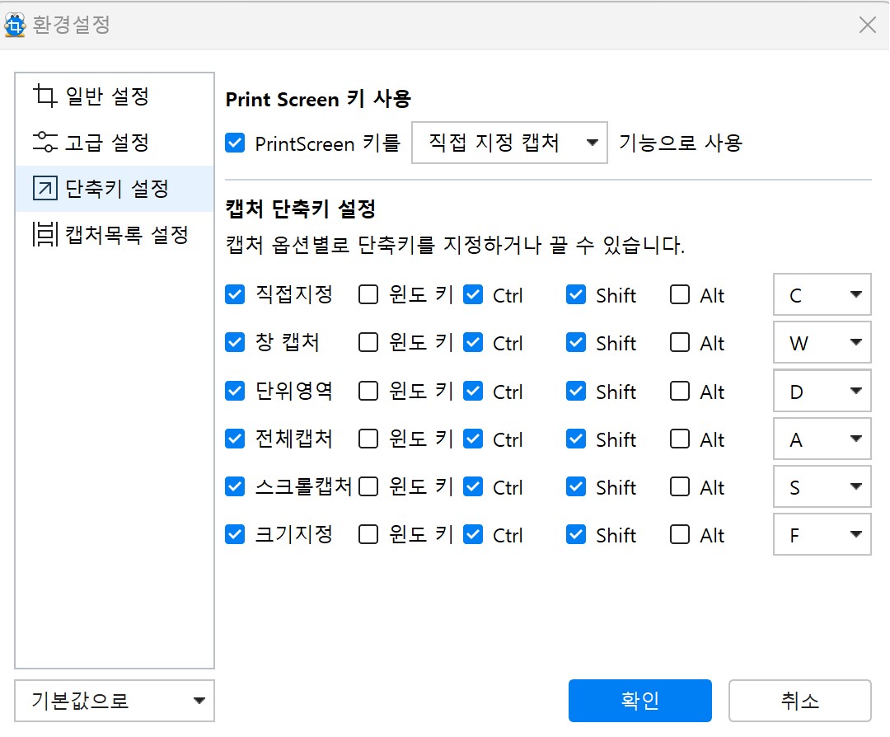This screenshot has width=890, height=737.
Task: Go to the 캡처목록 설정 section
Action: [115, 234]
